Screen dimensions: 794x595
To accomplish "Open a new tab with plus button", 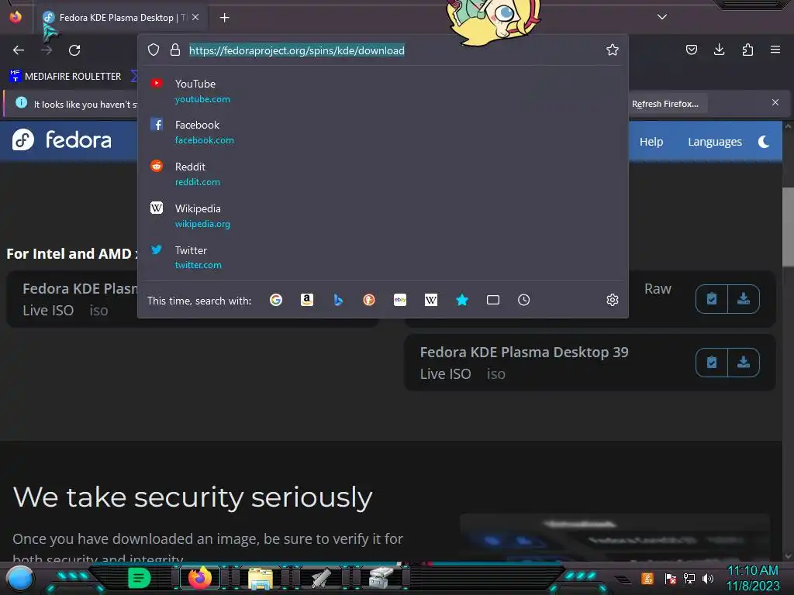I will click(x=225, y=18).
